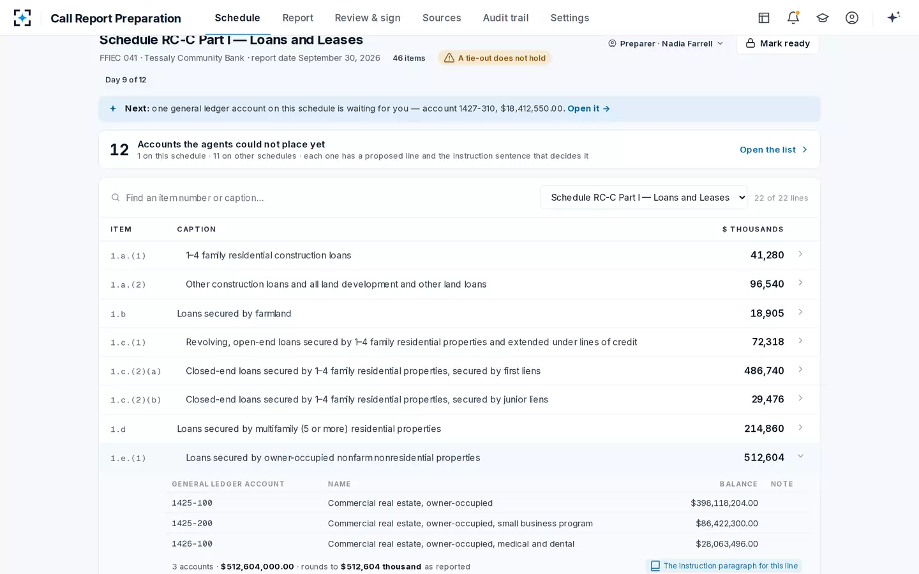Select ledger account 1425-200 row
This screenshot has height=574, width=919.
pos(488,524)
